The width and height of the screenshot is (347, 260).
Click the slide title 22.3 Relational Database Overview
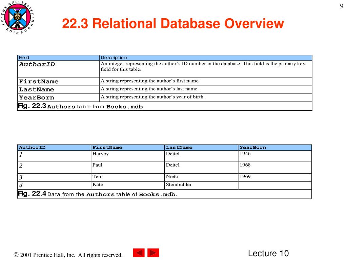tap(173, 23)
